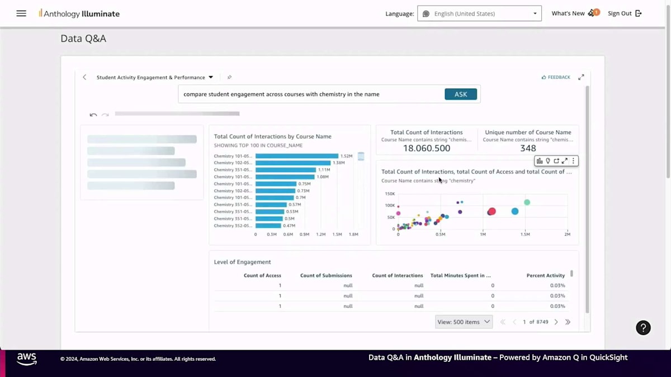Sort by Count of Interactions column
The image size is (671, 377).
pyautogui.click(x=398, y=275)
